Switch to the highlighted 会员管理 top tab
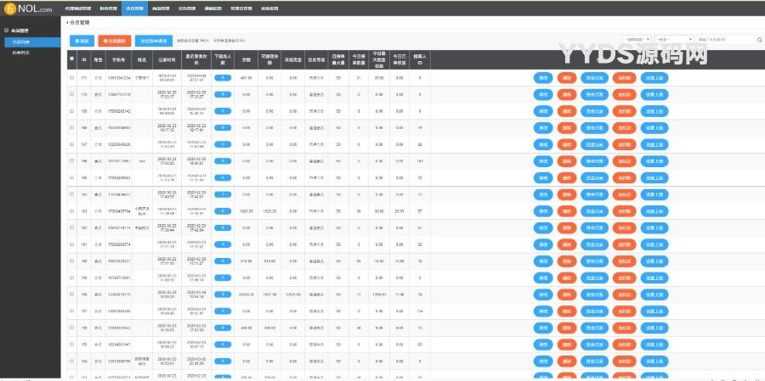Screen dimensions: 765x381 pos(133,6)
